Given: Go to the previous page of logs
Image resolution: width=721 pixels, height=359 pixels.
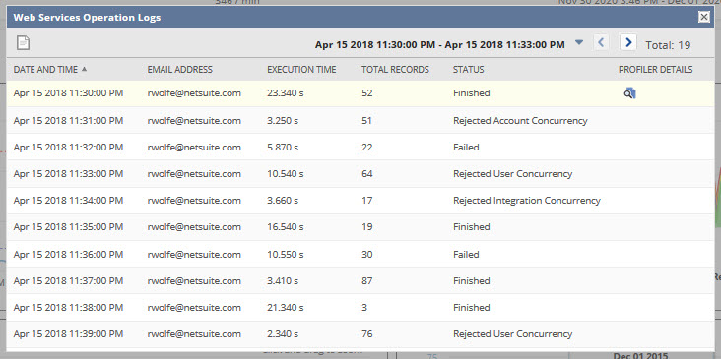Looking at the screenshot, I should 601,42.
